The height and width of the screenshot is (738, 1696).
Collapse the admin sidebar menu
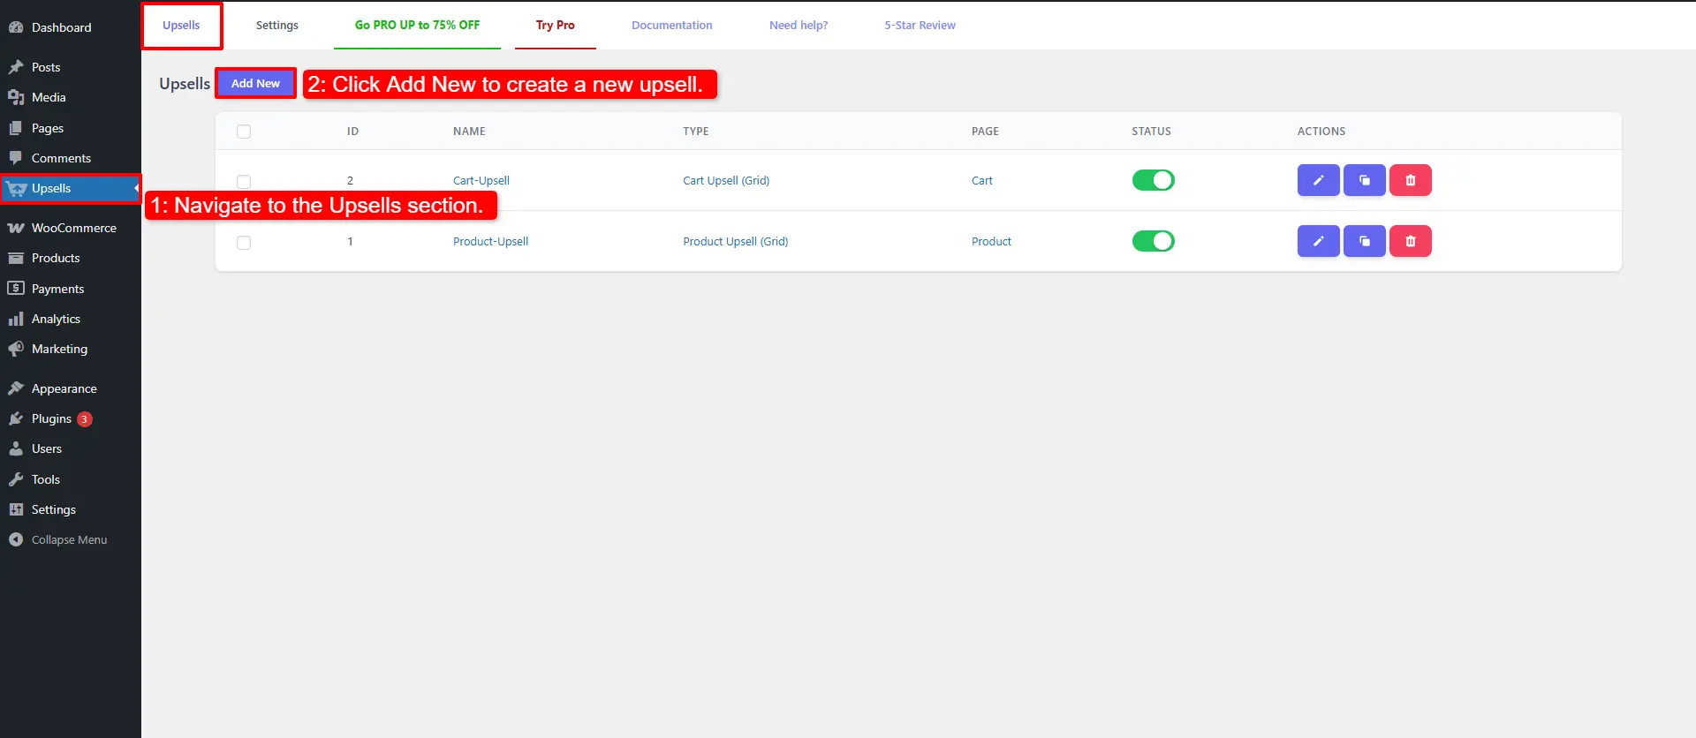69,539
